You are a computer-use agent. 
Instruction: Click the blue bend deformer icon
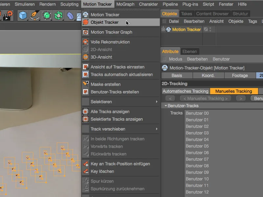tap(70, 16)
